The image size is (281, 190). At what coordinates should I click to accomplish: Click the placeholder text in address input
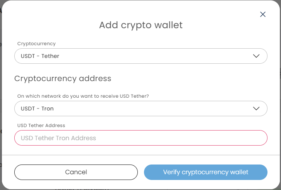point(58,138)
